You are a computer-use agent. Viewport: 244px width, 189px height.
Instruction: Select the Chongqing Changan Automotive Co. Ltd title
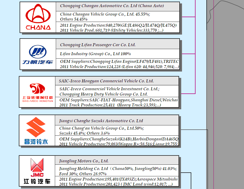coord(112,6)
